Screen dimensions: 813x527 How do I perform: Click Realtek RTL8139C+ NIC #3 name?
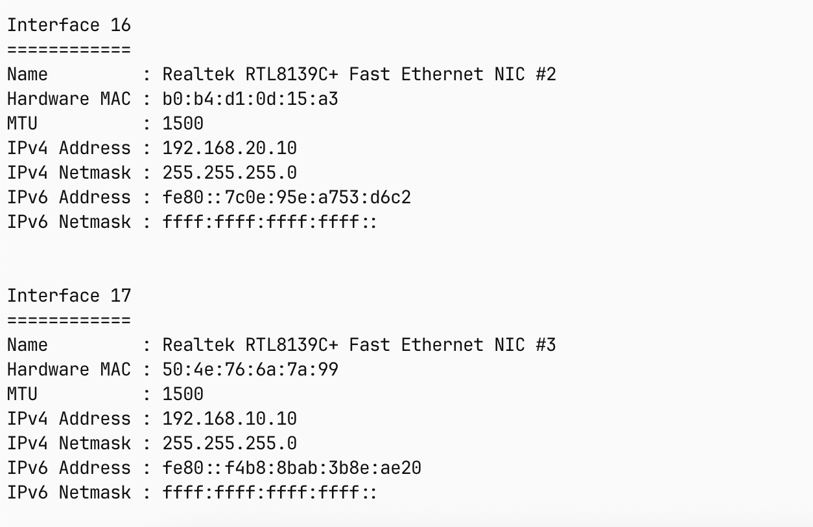tap(359, 345)
